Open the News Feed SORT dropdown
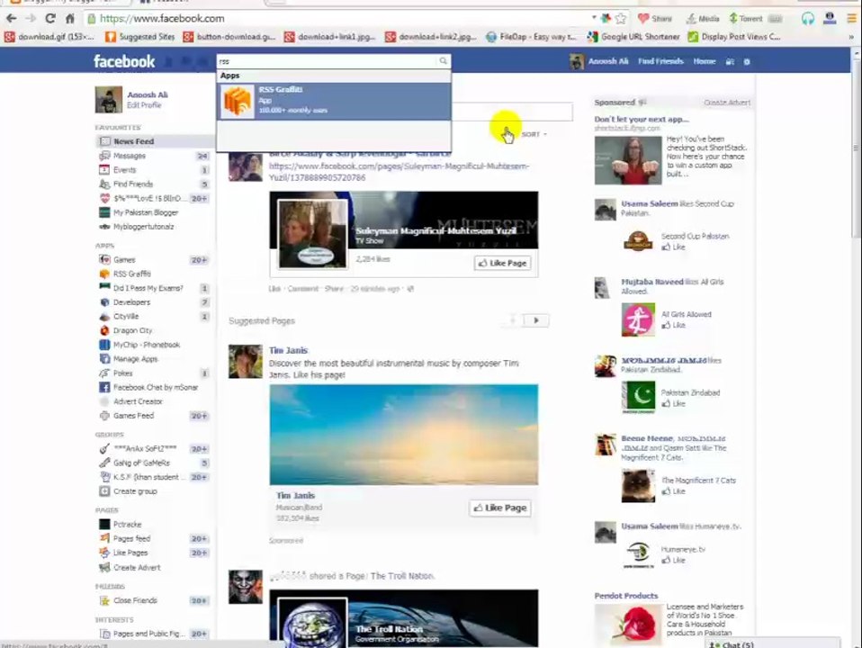The width and height of the screenshot is (862, 648). click(534, 134)
